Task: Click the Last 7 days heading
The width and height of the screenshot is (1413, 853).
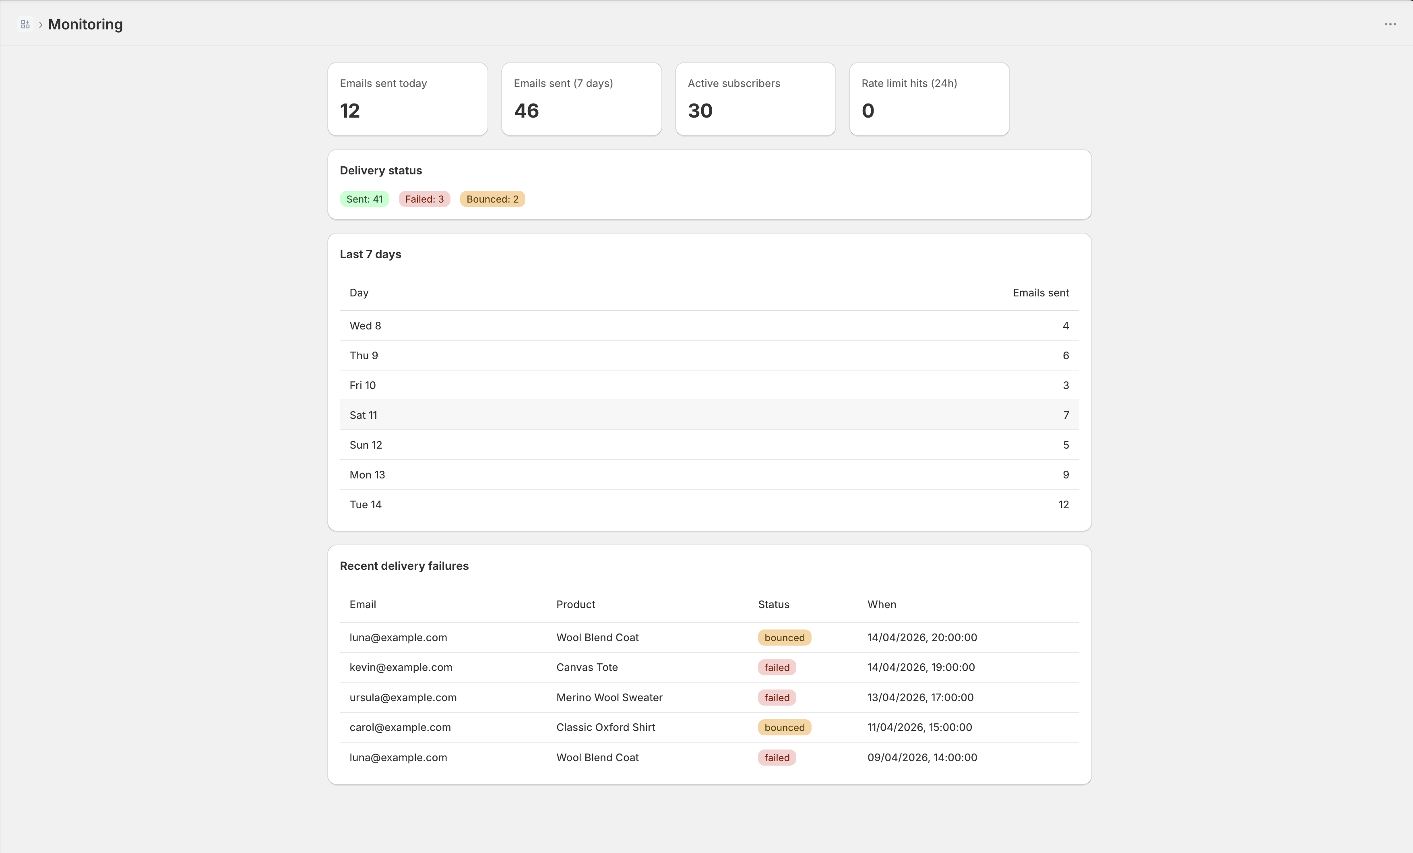Action: [x=370, y=254]
